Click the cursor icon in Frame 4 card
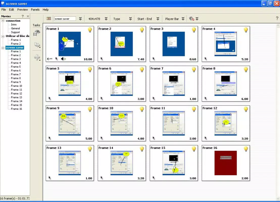 206,59
